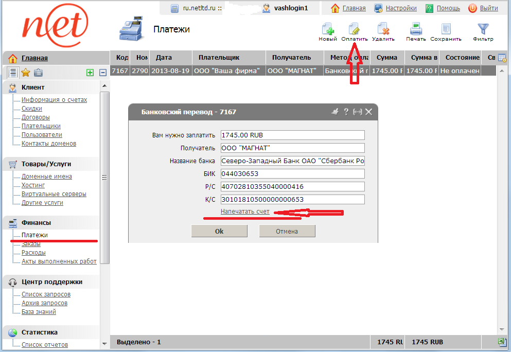Click the Сохранить (Save) toolbar icon
Image resolution: width=511 pixels, height=352 pixels.
[446, 29]
